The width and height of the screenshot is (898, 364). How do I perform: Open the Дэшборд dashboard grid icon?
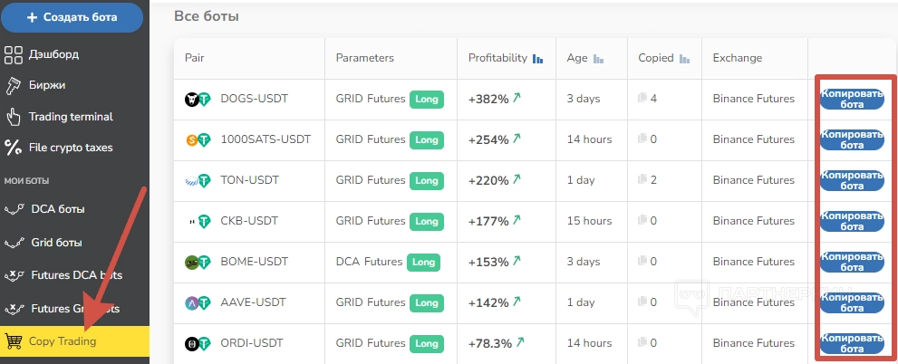click(x=14, y=55)
